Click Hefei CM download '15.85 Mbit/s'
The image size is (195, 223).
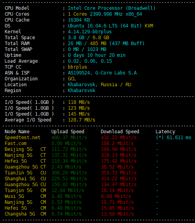(117, 208)
